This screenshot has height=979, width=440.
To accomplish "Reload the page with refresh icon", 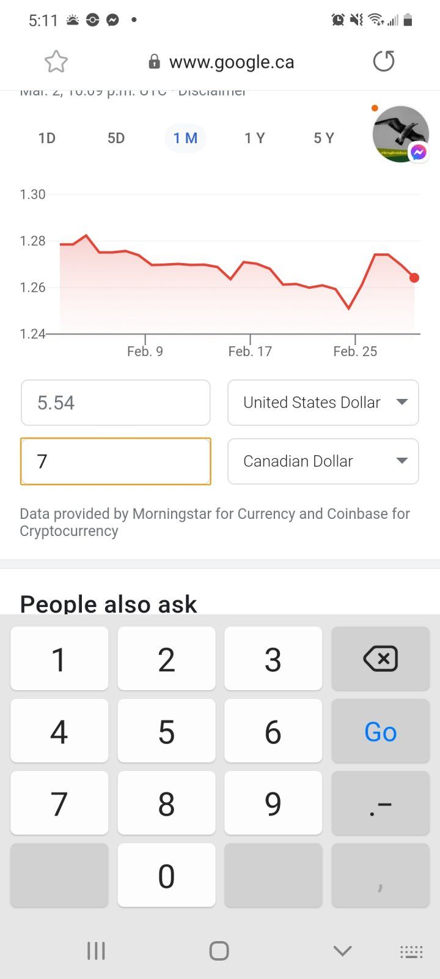I will coord(384,61).
